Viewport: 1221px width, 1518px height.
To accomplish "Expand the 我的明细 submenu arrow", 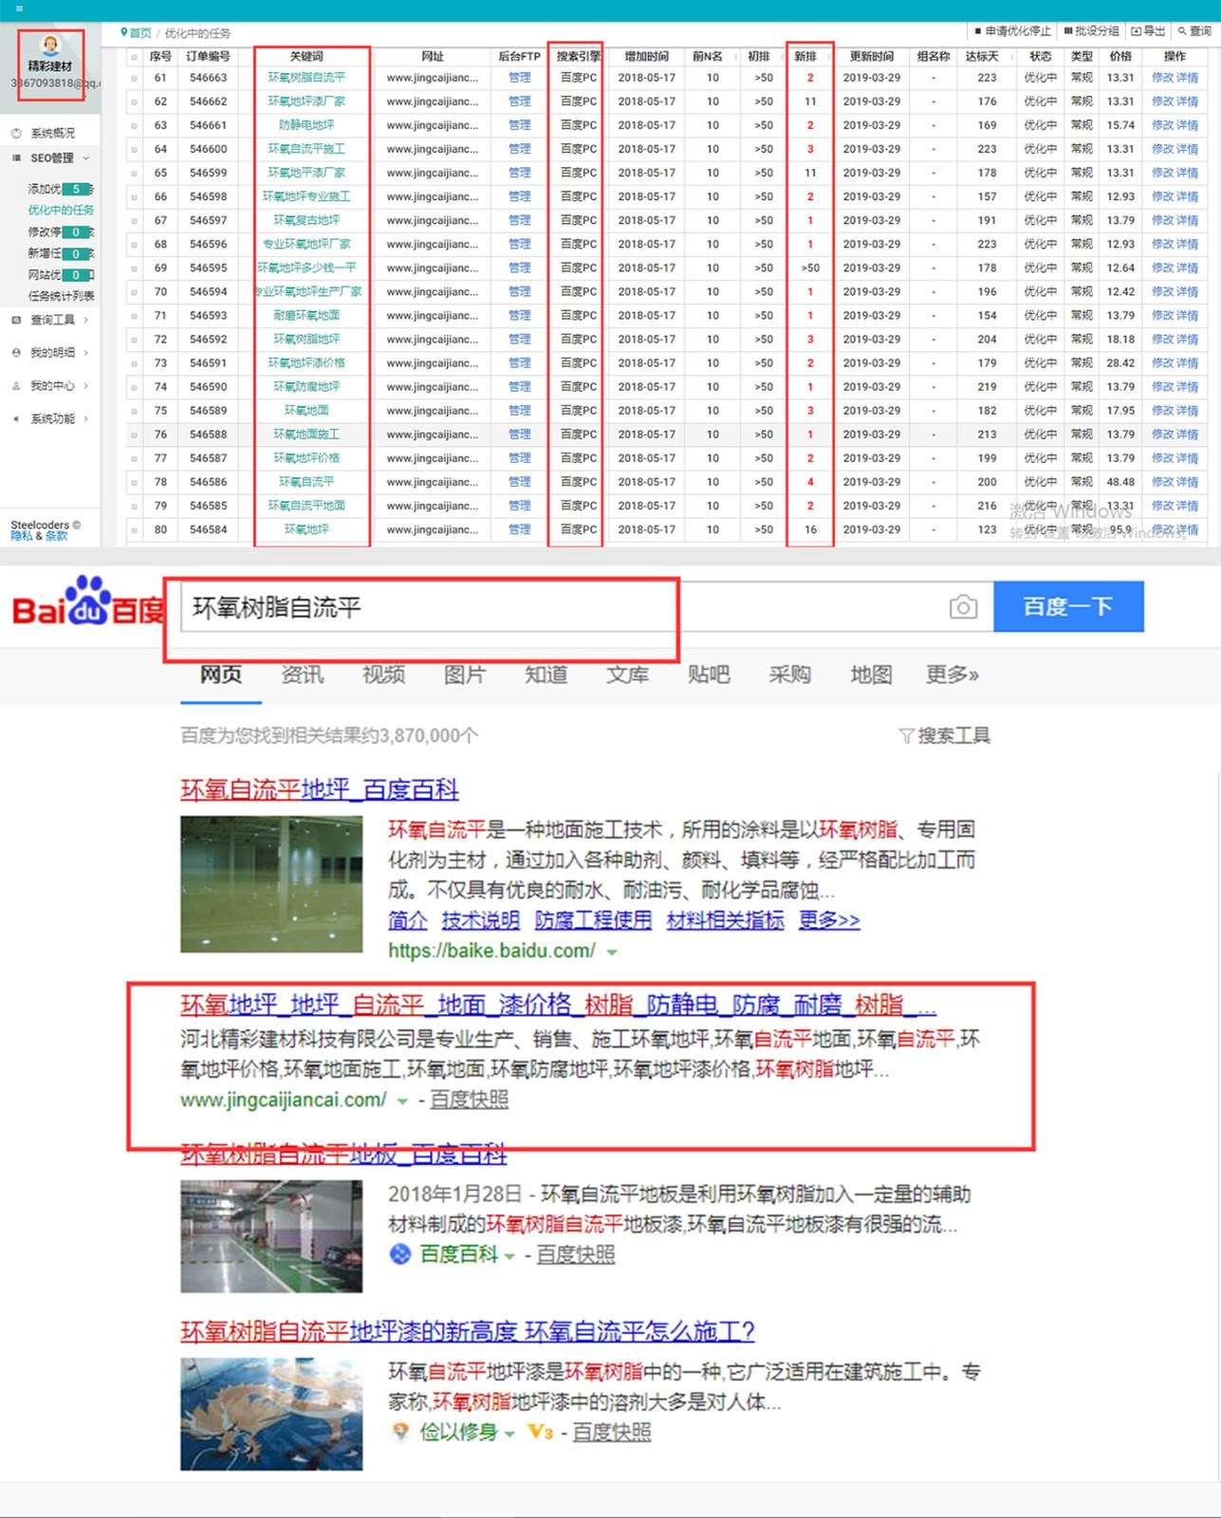I will pyautogui.click(x=86, y=353).
